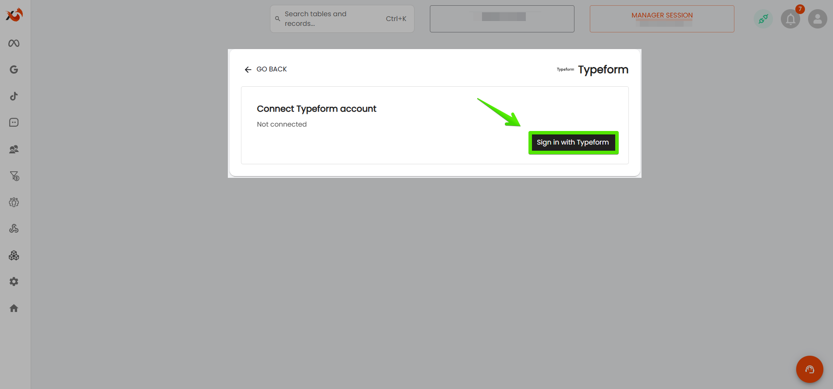
Task: Open the contacts people icon in sidebar
Action: (14, 149)
